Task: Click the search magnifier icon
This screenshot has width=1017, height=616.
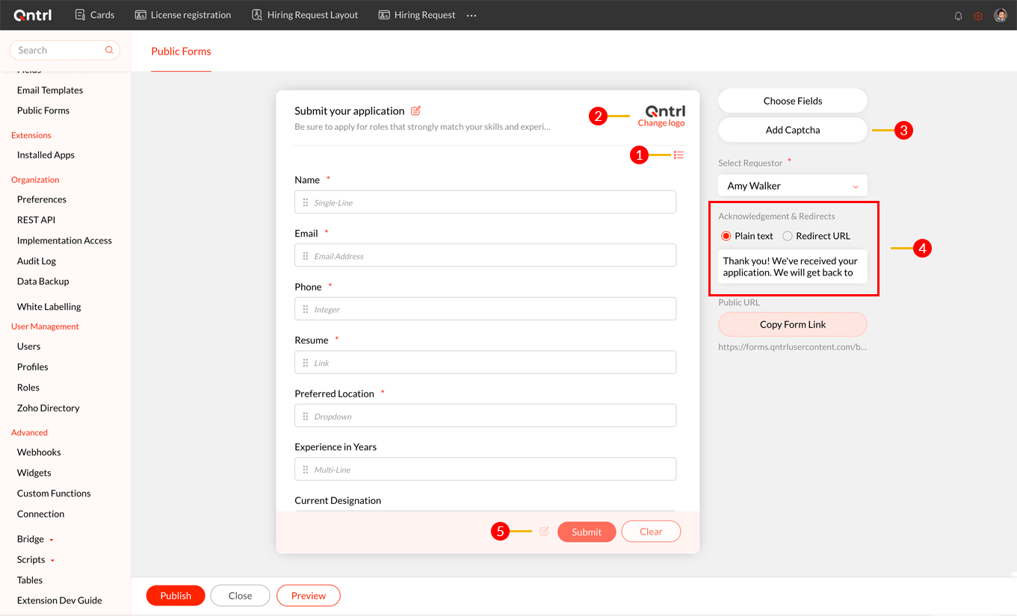Action: click(x=109, y=50)
